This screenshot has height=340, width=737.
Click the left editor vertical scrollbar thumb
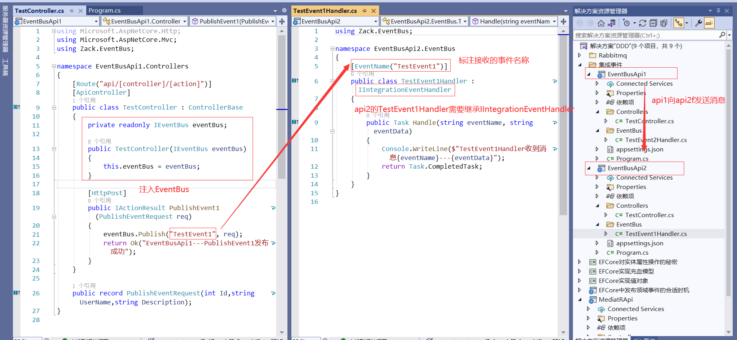tap(282, 106)
